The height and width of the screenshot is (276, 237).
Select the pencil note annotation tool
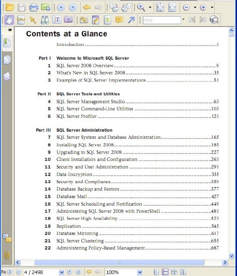click(96, 20)
